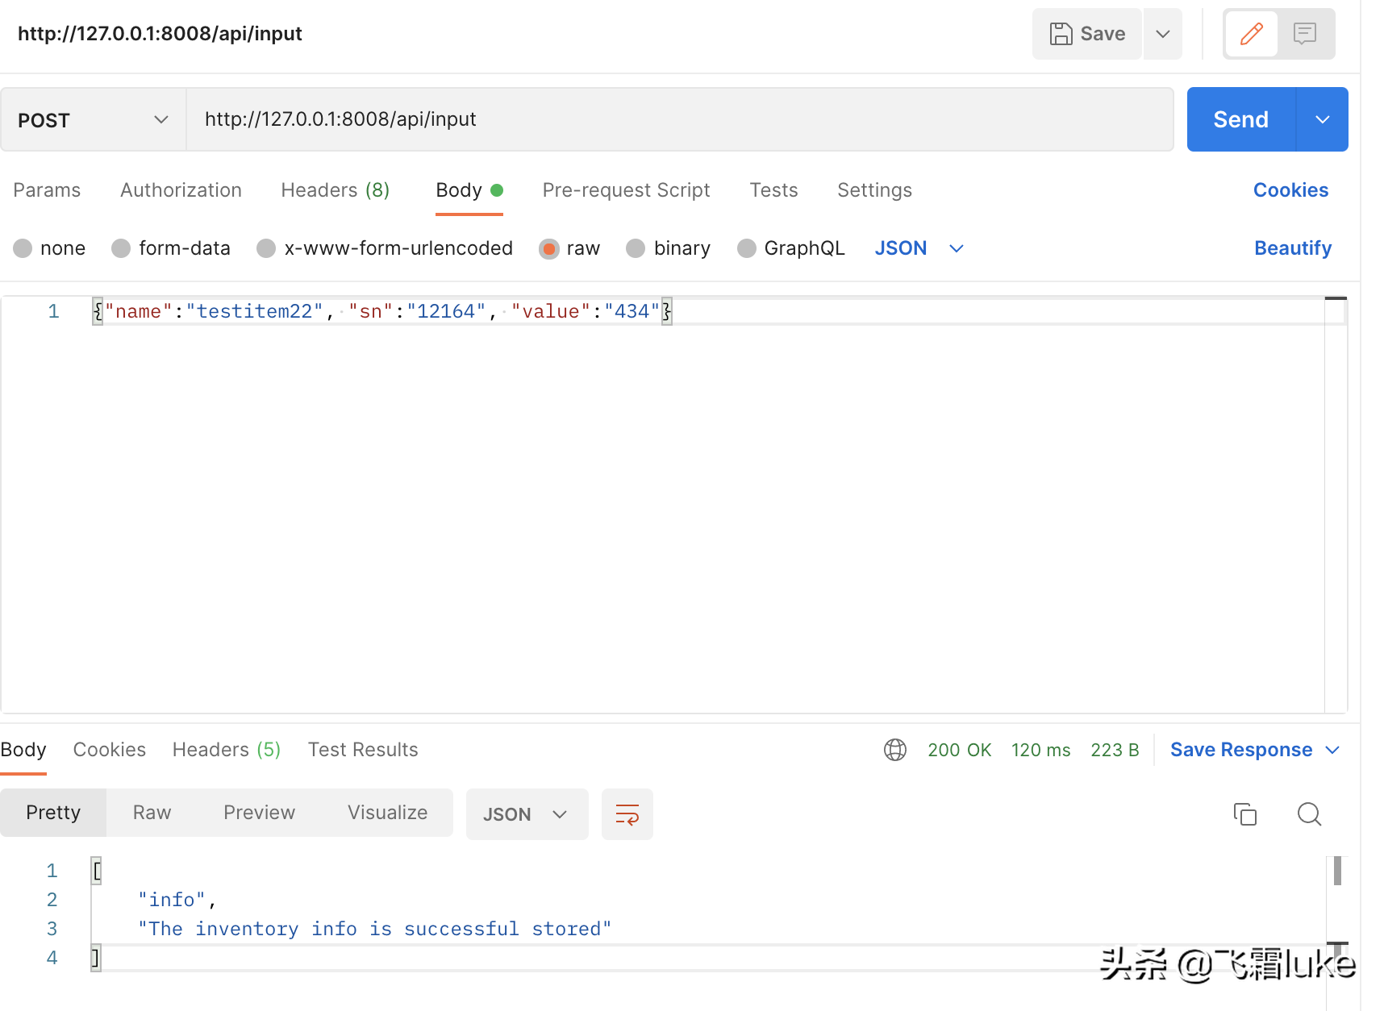Switch to the Authorization tab
The height and width of the screenshot is (1011, 1384).
pyautogui.click(x=181, y=190)
